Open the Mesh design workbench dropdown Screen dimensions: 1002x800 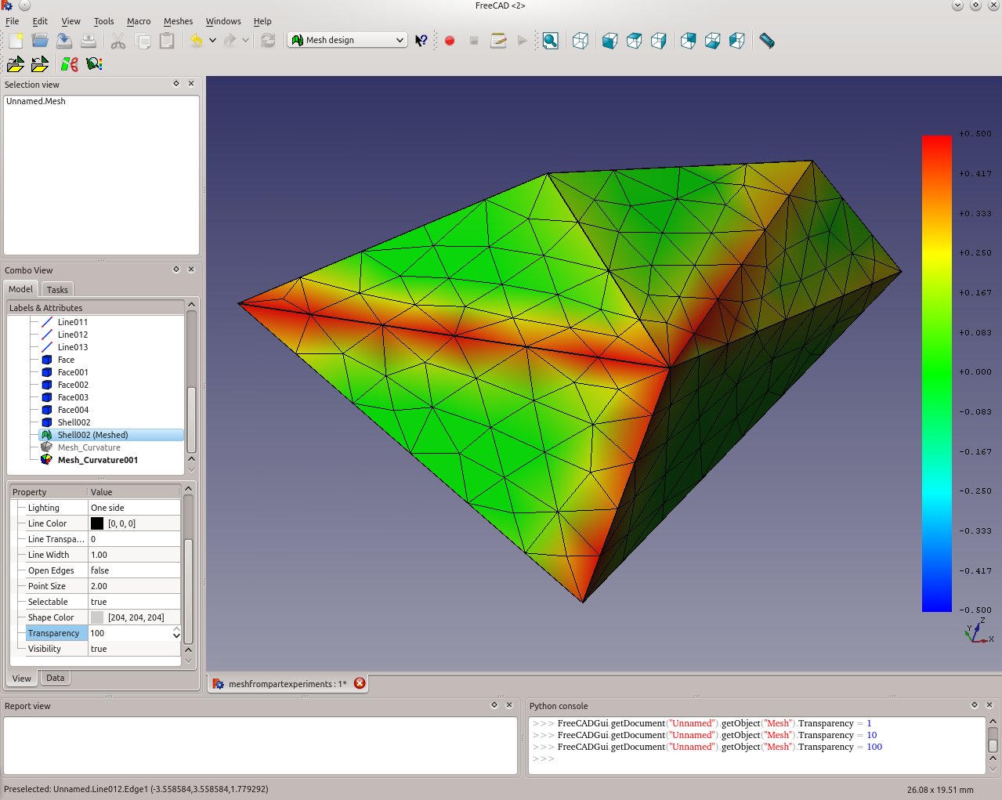(348, 40)
